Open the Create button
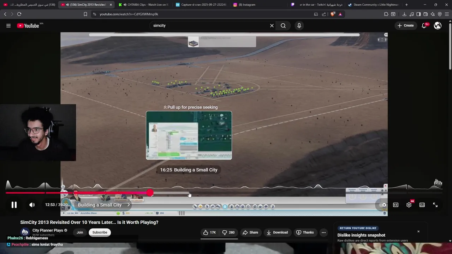Screen dimensions: 452x254 click(x=405, y=25)
